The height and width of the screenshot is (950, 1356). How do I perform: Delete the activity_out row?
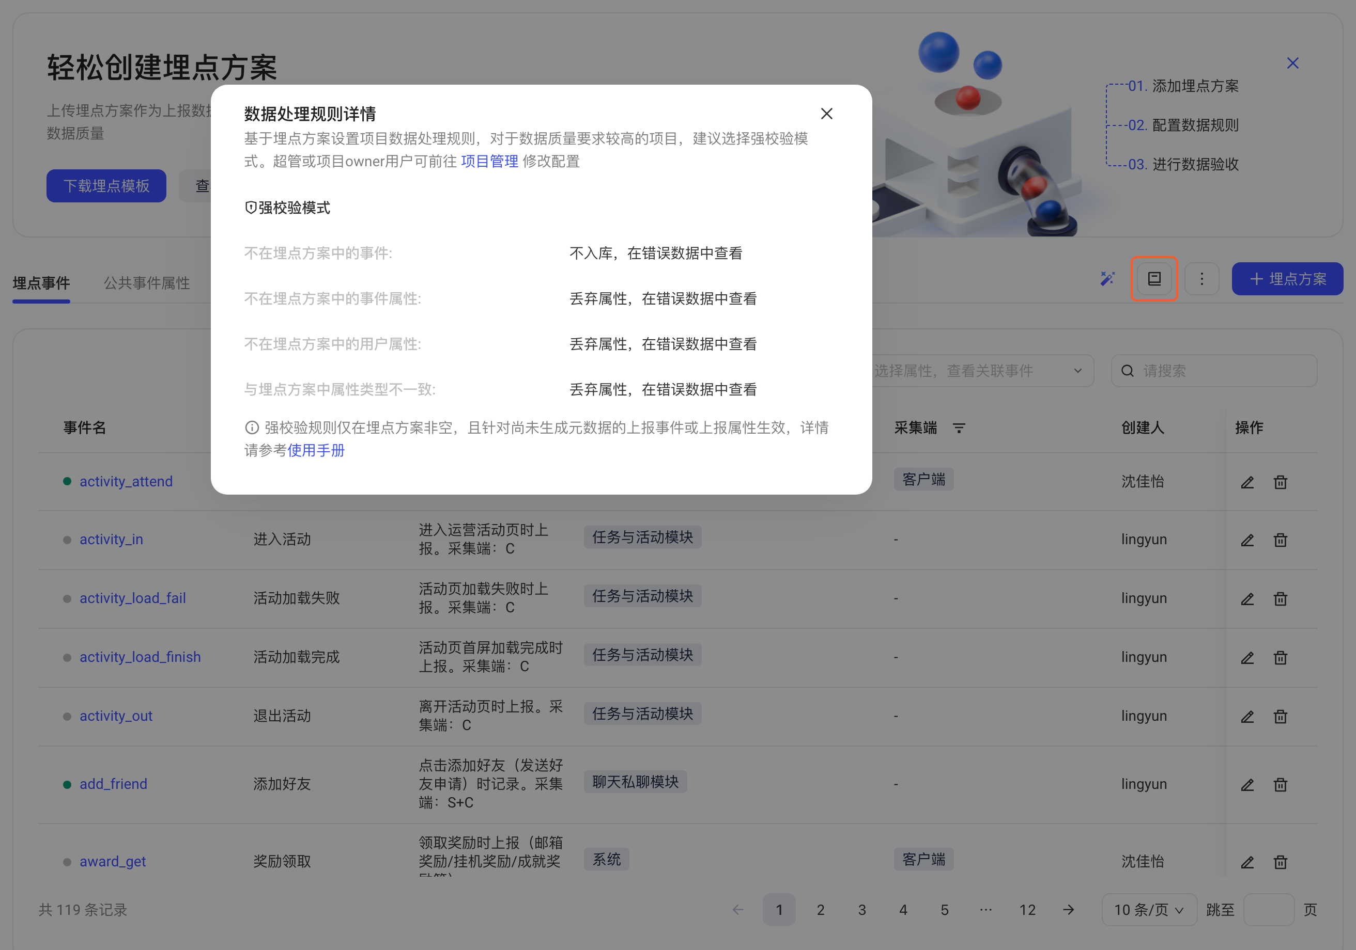point(1280,717)
